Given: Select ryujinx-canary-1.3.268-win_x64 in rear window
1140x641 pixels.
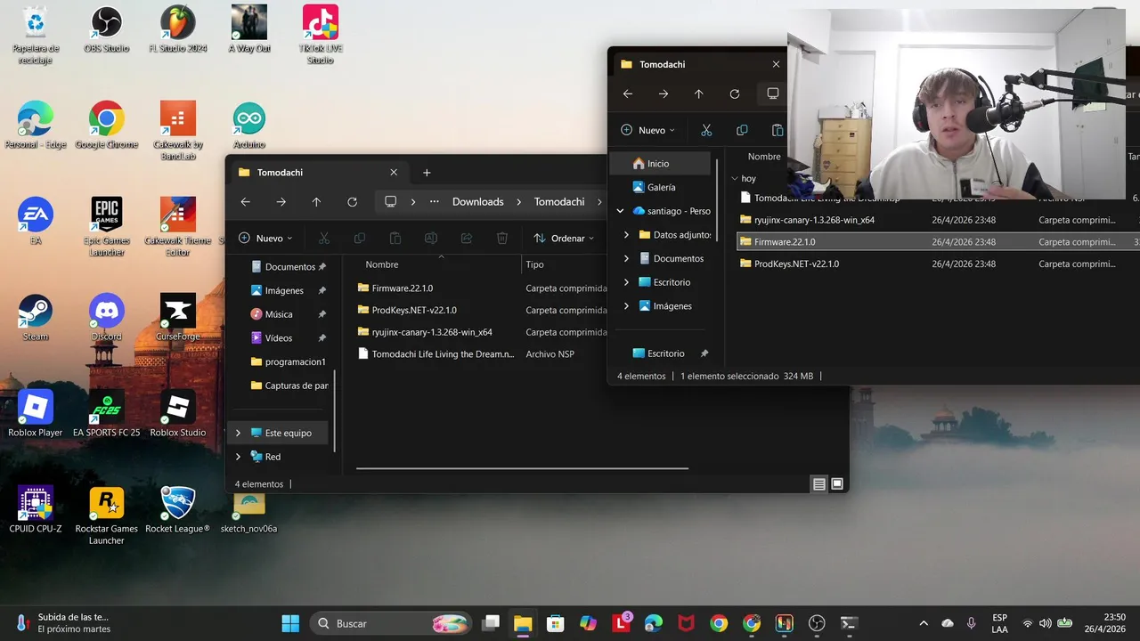Looking at the screenshot, I should coord(814,220).
